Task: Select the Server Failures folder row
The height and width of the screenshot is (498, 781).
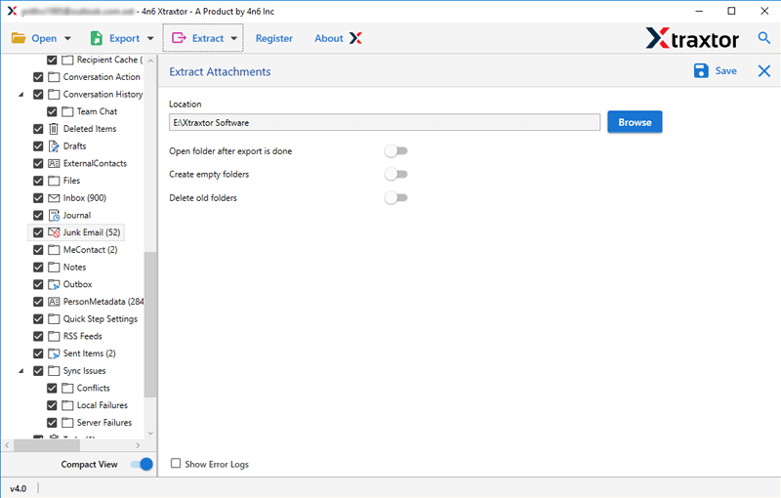Action: tap(104, 423)
